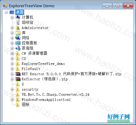Click the 家庭组 homegroup icon
Screen dimensions: 136x125
(18, 48)
